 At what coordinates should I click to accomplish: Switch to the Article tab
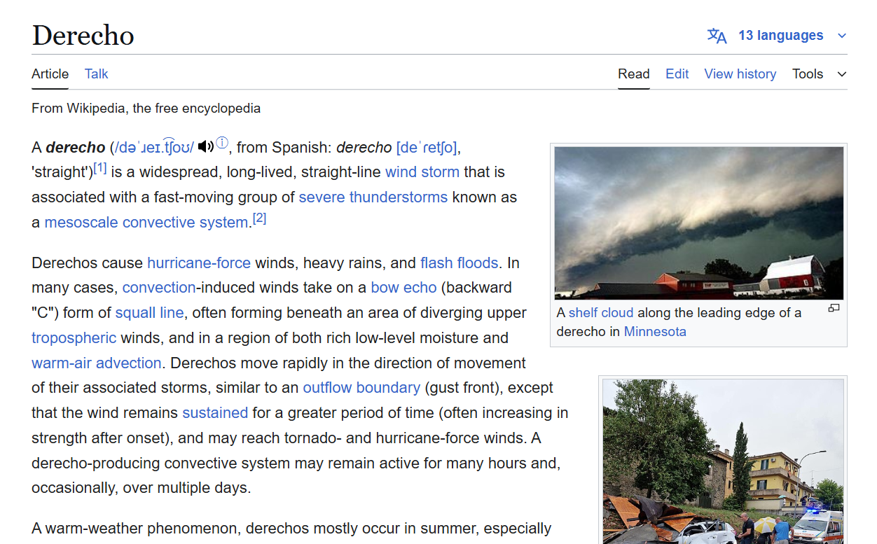coord(50,74)
